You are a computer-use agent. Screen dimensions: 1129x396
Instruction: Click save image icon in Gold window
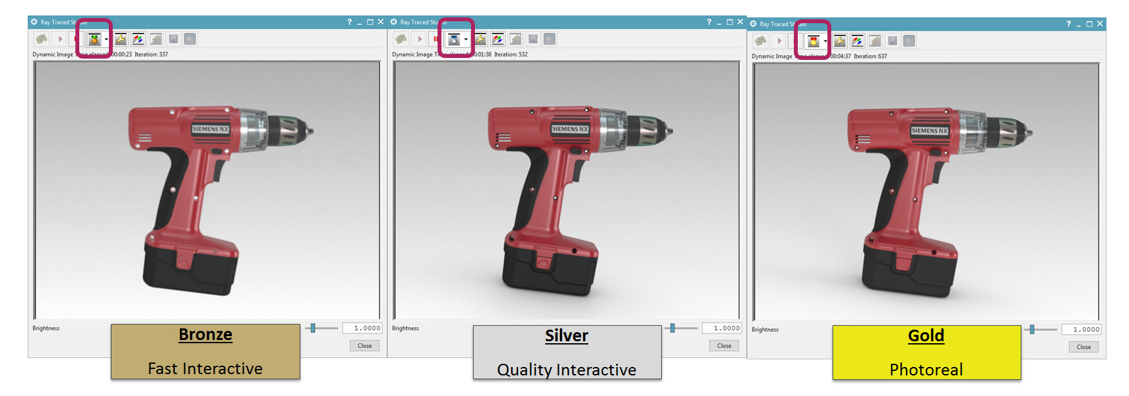(893, 41)
